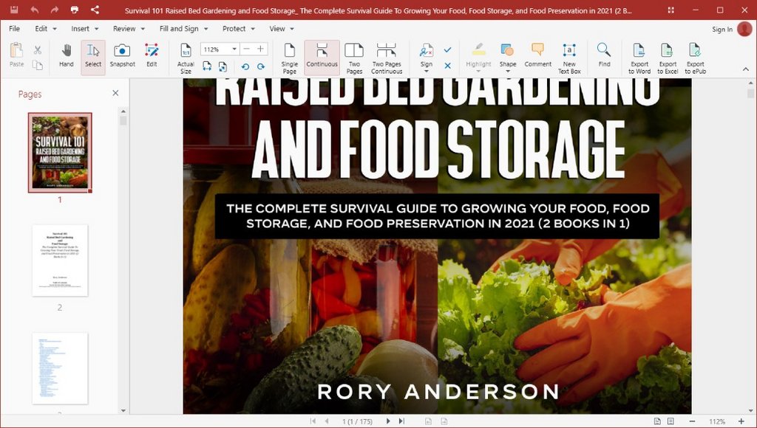Viewport: 757px width, 428px height.
Task: Rotate page counterclockwise
Action: [245, 66]
